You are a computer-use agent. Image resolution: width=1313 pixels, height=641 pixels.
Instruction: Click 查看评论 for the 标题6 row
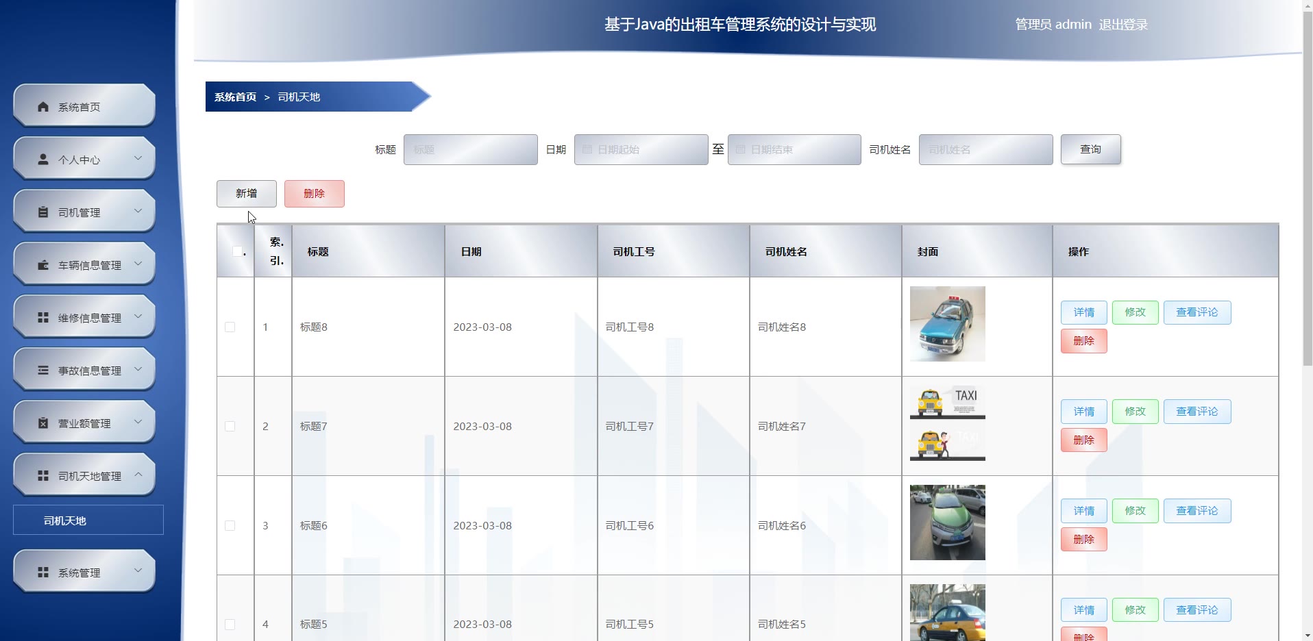pyautogui.click(x=1197, y=511)
